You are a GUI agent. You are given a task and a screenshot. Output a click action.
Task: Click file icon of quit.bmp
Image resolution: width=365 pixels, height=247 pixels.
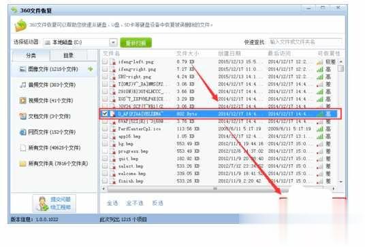[113, 159]
